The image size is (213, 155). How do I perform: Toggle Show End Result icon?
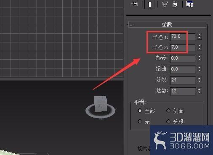(x=150, y=4)
